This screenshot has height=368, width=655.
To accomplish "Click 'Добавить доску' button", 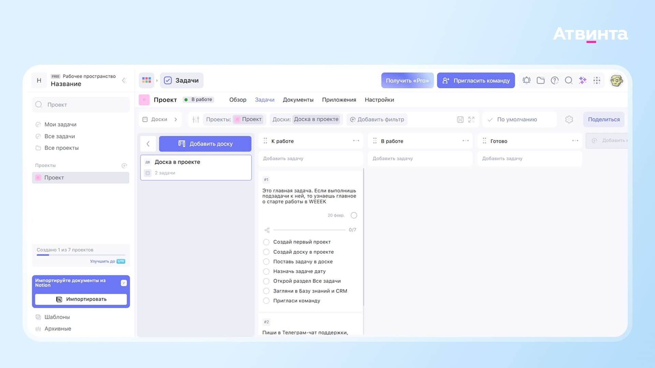I will tap(205, 144).
